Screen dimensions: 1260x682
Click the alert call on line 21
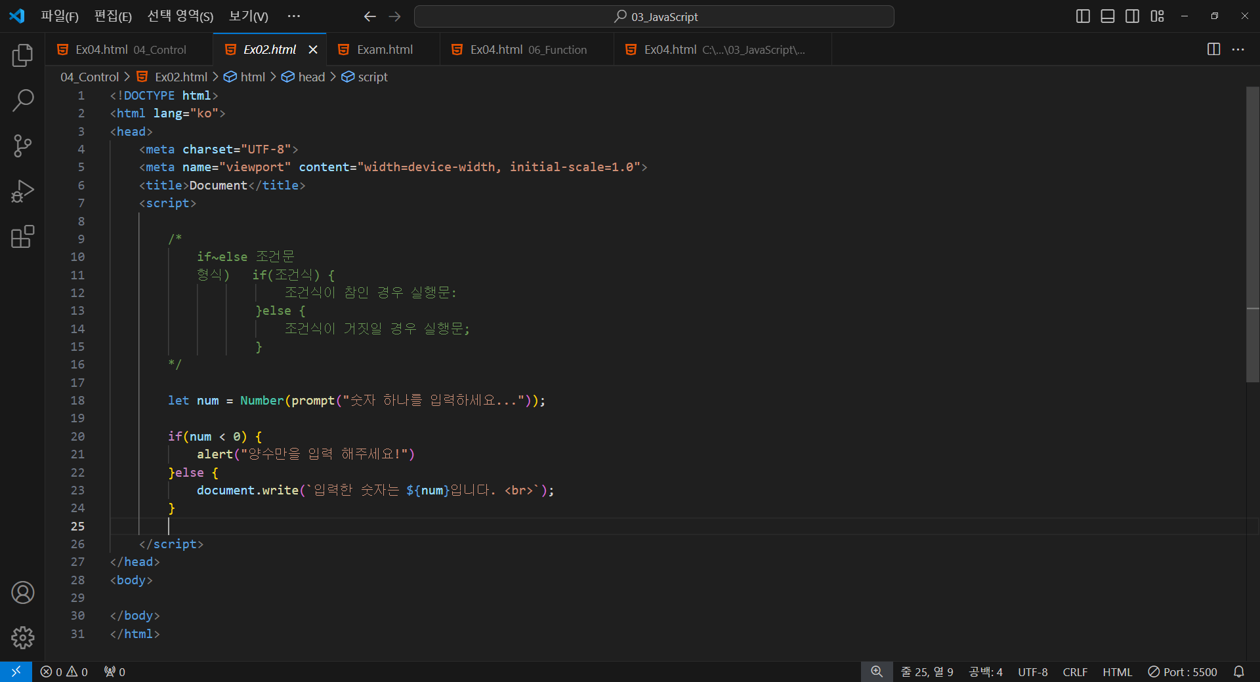[215, 454]
